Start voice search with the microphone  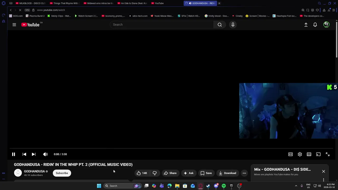pos(233,25)
